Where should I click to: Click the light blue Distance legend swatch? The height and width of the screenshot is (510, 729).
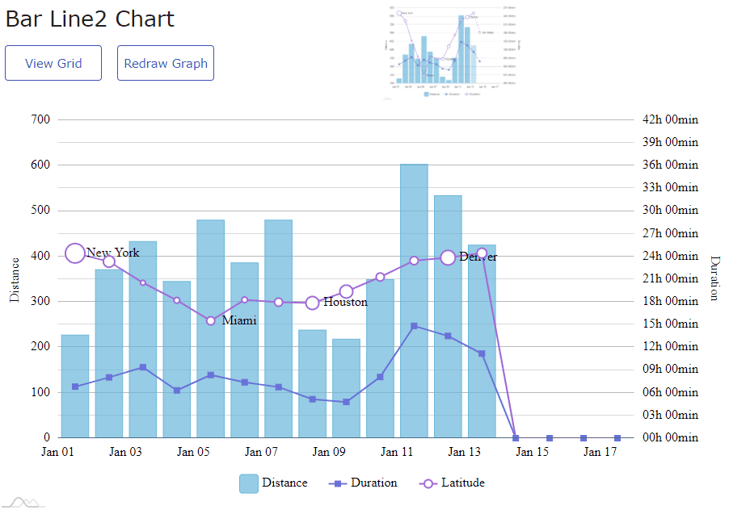coord(249,483)
